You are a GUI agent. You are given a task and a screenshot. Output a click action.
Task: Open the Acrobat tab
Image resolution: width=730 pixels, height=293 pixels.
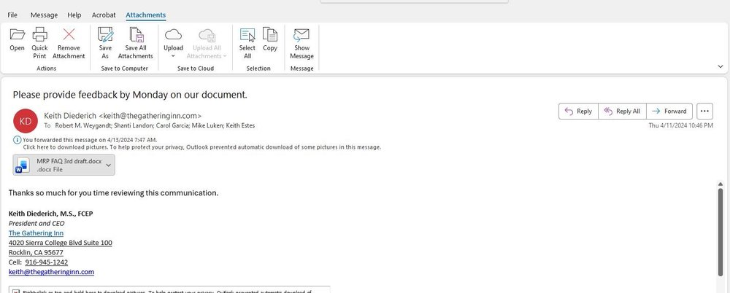coord(103,15)
